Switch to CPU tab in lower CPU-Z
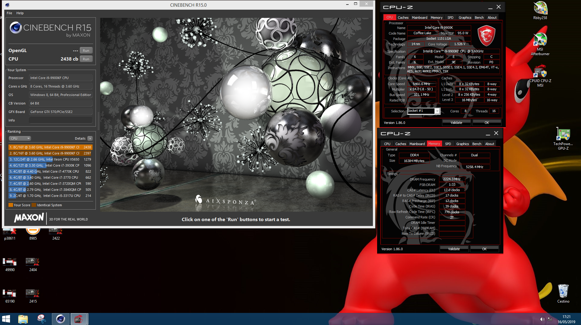 pyautogui.click(x=387, y=144)
